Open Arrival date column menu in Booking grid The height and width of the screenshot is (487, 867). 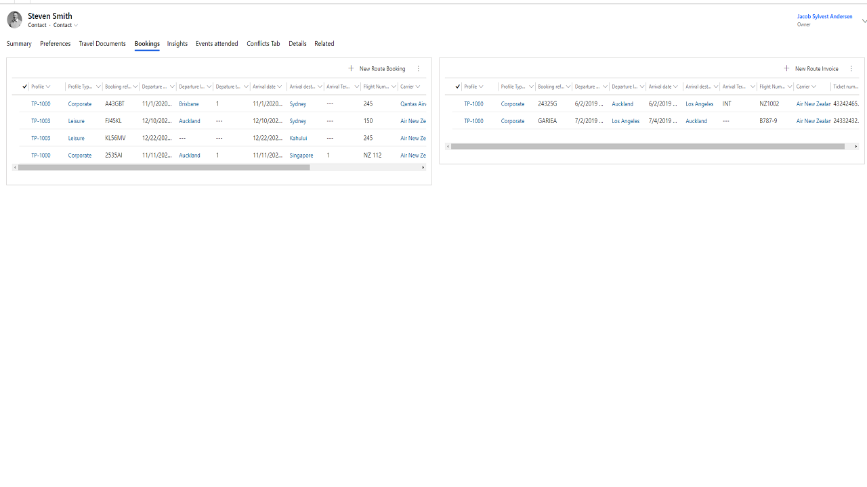pos(280,87)
